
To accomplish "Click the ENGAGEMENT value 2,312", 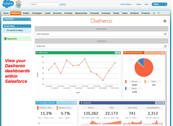I will click(153, 113).
